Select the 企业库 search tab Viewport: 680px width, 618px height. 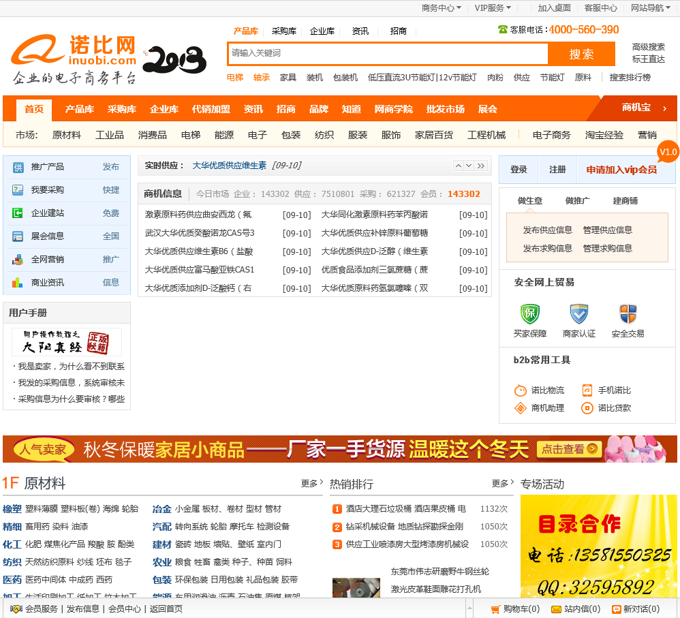tap(322, 31)
